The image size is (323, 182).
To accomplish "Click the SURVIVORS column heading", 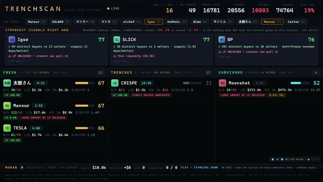I will [x=231, y=73].
